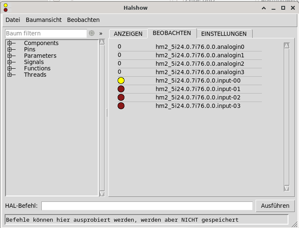Click the Halshow window icon in the title bar

point(6,8)
